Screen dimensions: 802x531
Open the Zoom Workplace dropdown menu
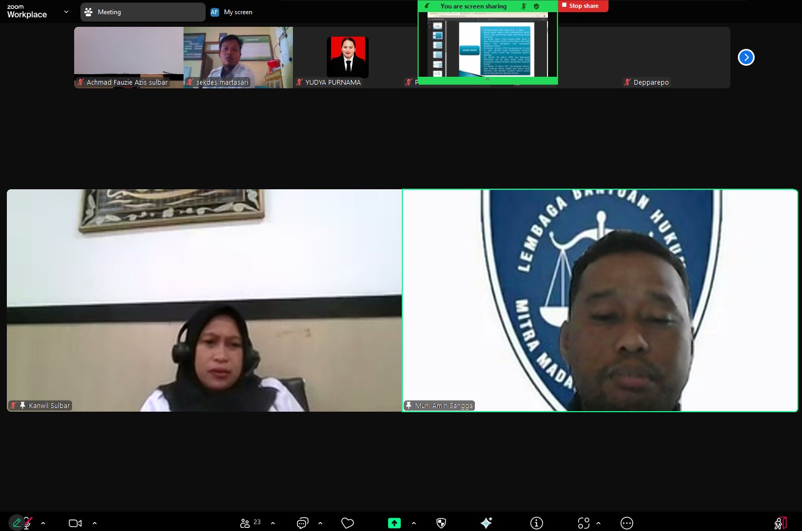coord(66,12)
